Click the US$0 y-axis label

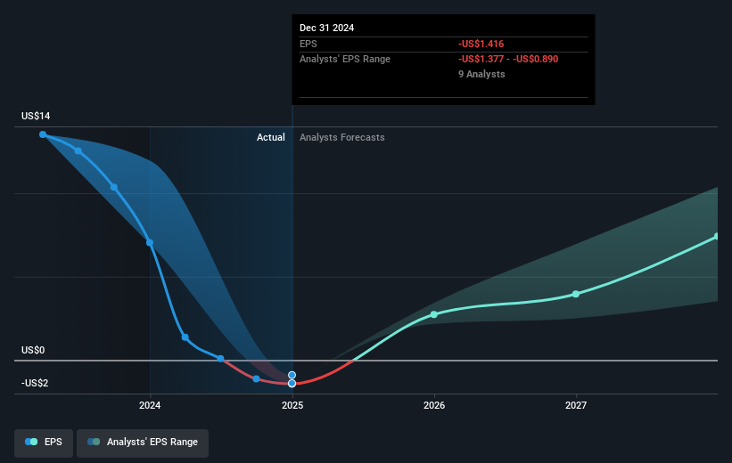[x=33, y=350]
